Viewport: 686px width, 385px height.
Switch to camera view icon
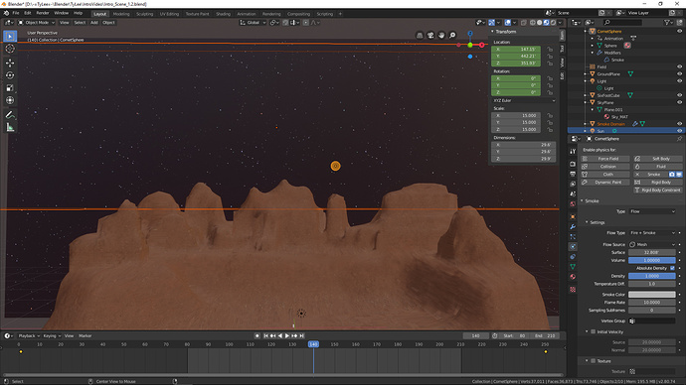click(430, 36)
